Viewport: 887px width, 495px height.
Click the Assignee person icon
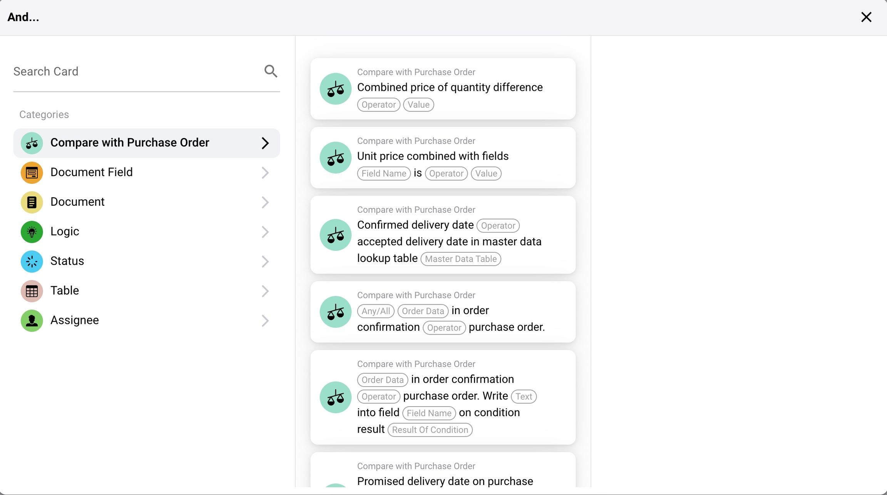point(32,321)
